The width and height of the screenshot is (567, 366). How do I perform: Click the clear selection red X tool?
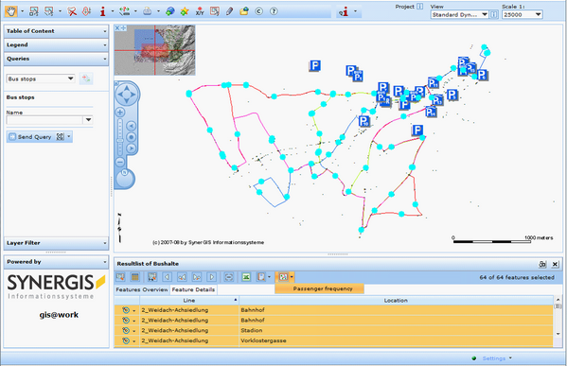72,11
